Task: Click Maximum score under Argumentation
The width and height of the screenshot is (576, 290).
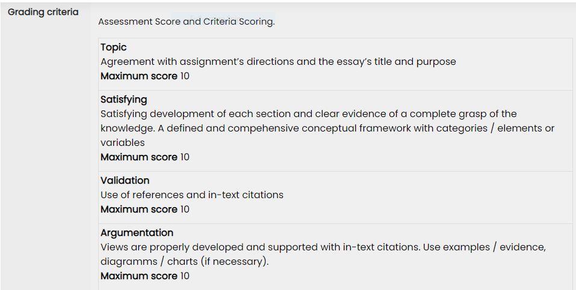Action: (139, 276)
